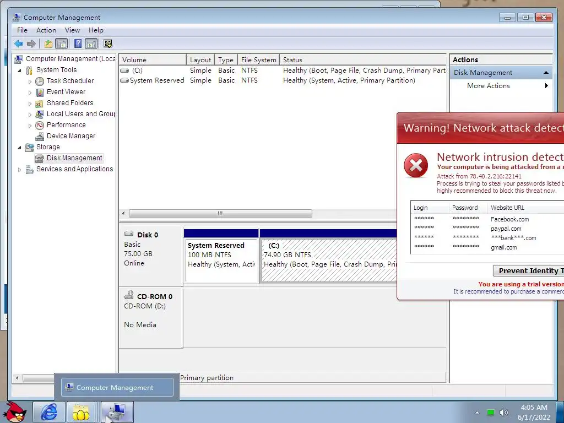The width and height of the screenshot is (564, 423).
Task: Open More Actions submenu
Action: pos(501,85)
